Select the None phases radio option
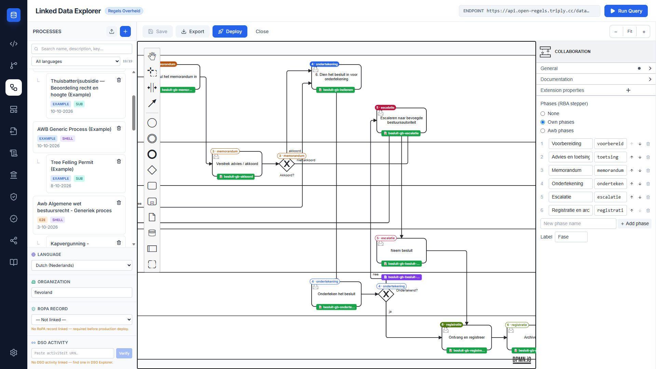Image resolution: width=656 pixels, height=369 pixels. [x=543, y=113]
